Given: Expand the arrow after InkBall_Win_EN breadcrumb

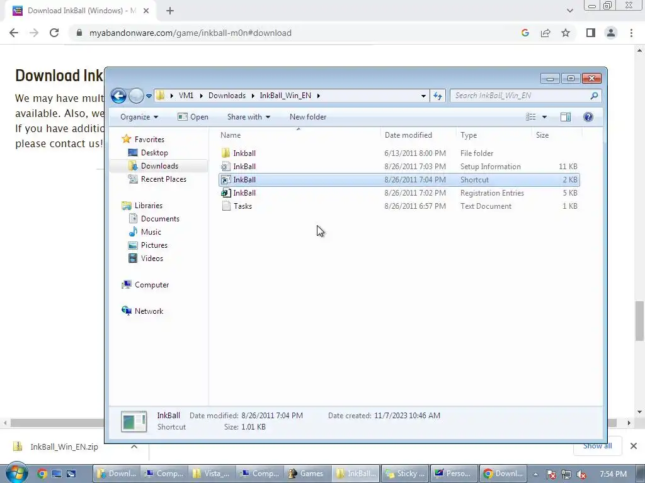Looking at the screenshot, I should (318, 96).
